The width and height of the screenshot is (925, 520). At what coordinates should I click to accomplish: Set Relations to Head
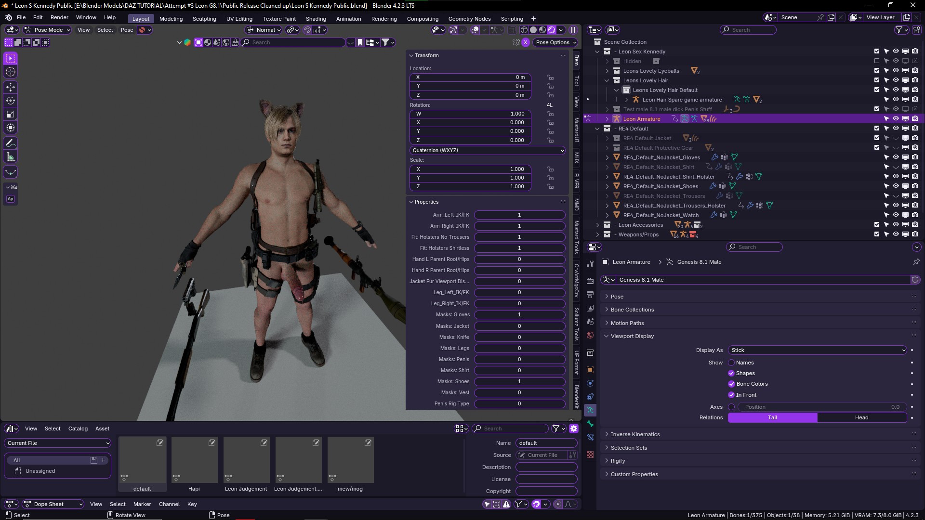861,417
